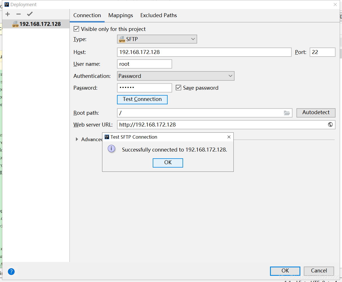Close the Test SFTP Connection popup
Viewport: 342px width, 282px height.
pyautogui.click(x=229, y=137)
